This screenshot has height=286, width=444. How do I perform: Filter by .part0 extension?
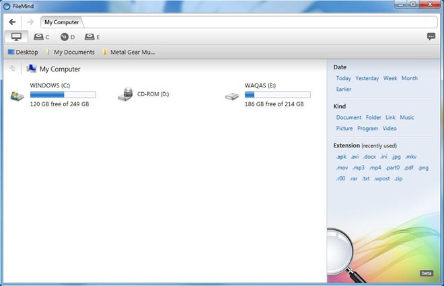point(393,168)
